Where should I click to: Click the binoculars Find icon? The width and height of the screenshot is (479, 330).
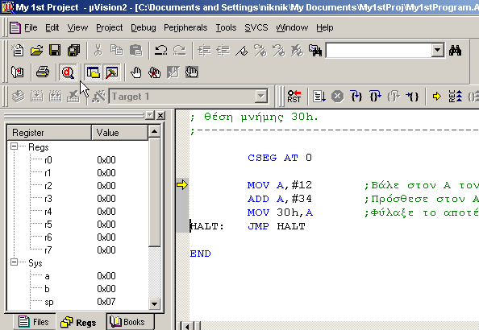click(x=455, y=51)
